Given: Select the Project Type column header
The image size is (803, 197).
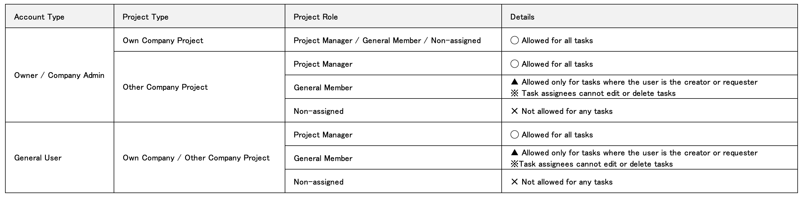Looking at the screenshot, I should pos(145,17).
